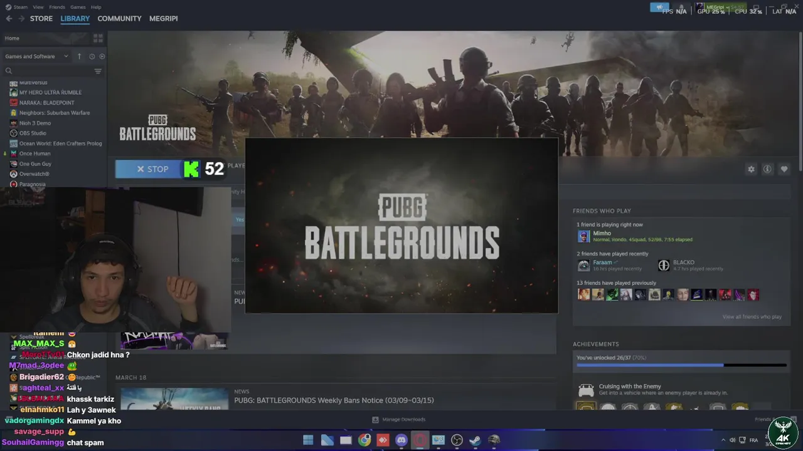The width and height of the screenshot is (803, 451).
Task: Open friend Faraam's profile
Action: pos(602,262)
